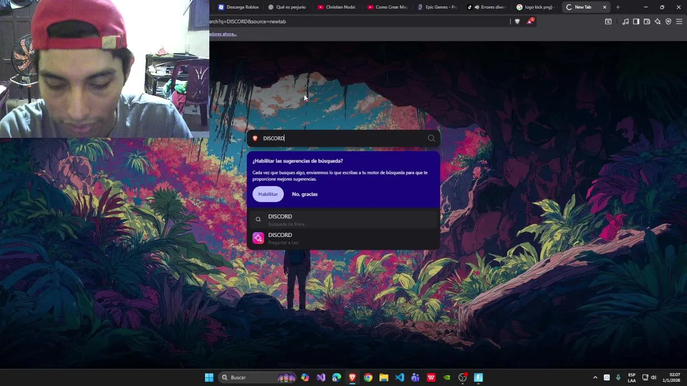Close the New Tab tab
This screenshot has width=687, height=386.
coord(604,7)
